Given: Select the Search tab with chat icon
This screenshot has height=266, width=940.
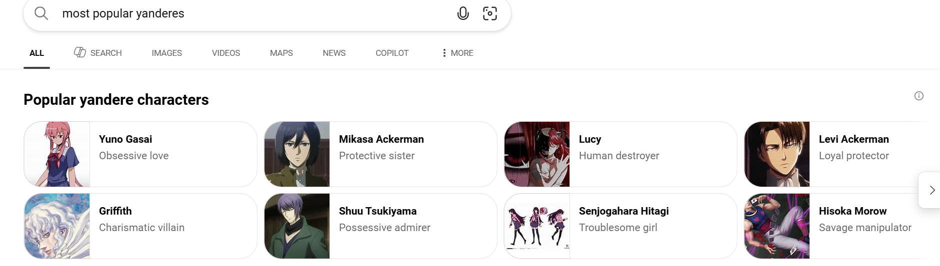Looking at the screenshot, I should [x=98, y=53].
